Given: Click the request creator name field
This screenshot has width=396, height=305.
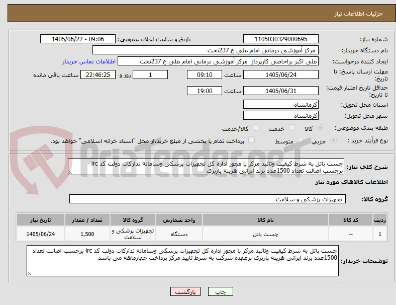Looking at the screenshot, I should click(x=218, y=61).
